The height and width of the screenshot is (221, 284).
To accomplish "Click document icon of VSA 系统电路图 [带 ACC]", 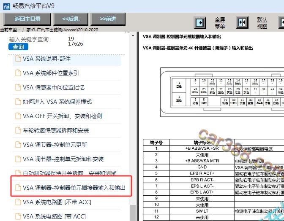I will [18, 216].
